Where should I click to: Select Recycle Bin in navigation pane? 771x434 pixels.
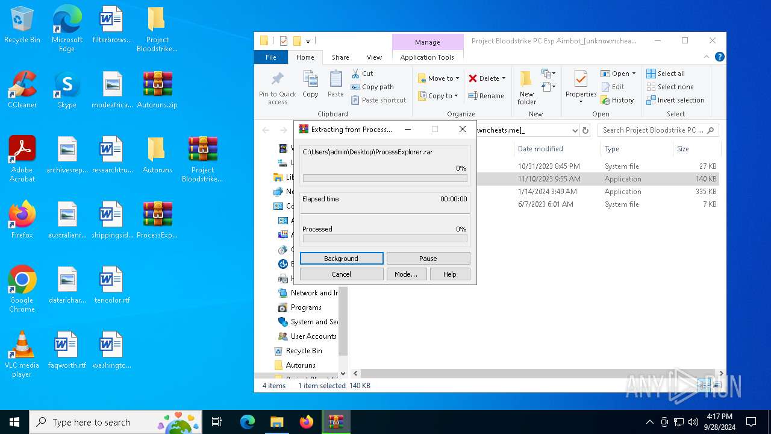click(x=299, y=351)
